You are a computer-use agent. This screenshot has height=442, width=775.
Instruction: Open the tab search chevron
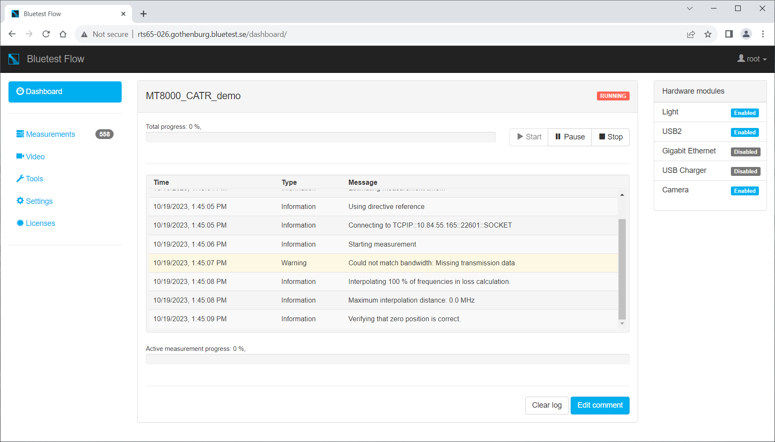pos(690,8)
